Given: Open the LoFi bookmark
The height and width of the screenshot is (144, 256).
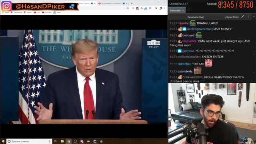Looking at the screenshot, I should [x=37, y=12].
